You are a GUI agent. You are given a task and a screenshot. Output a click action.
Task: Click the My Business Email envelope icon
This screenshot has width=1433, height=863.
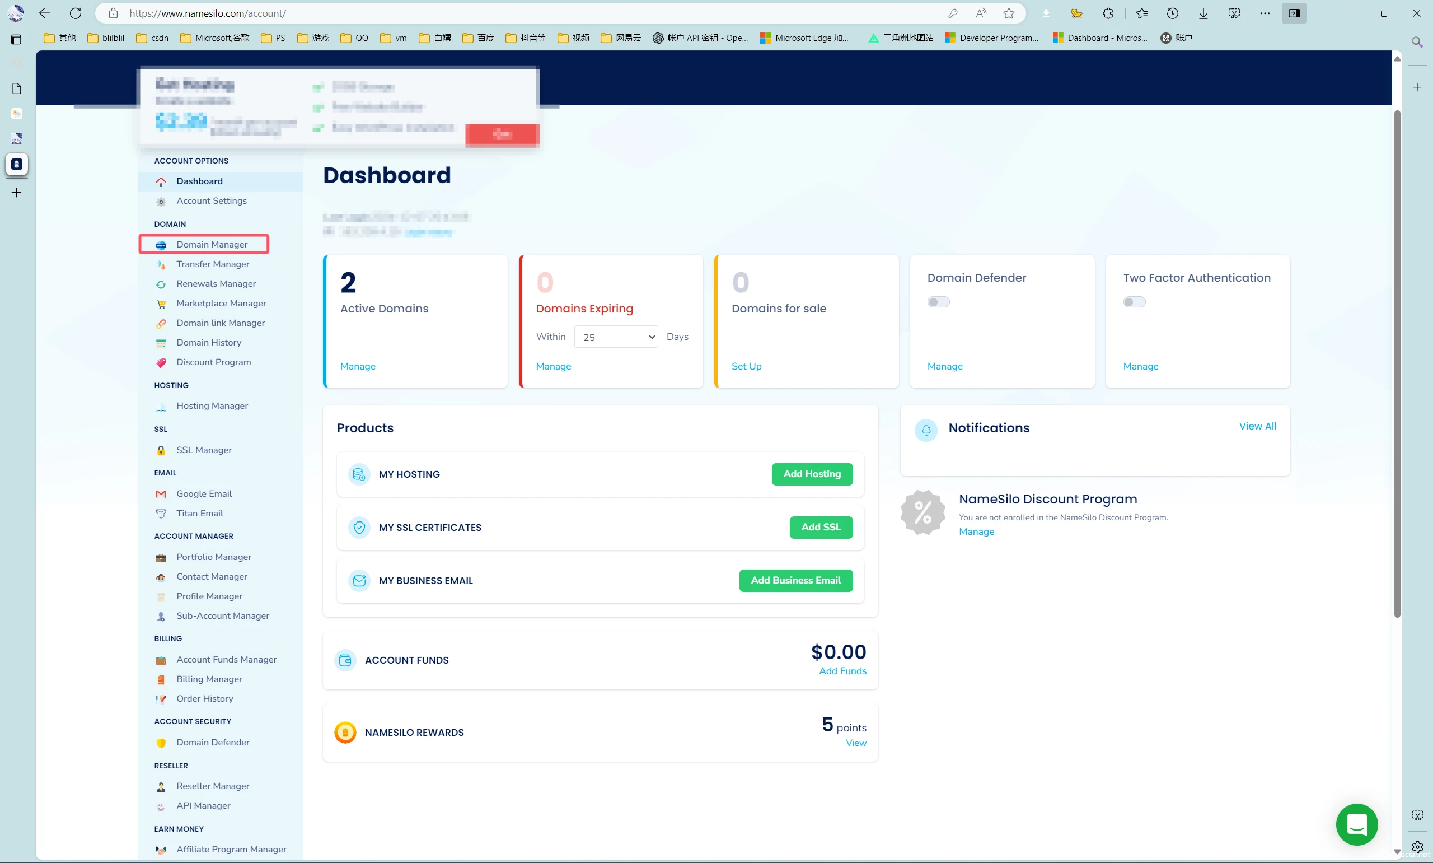(359, 581)
